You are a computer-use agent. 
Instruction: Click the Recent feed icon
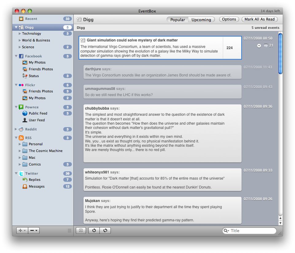(21, 19)
